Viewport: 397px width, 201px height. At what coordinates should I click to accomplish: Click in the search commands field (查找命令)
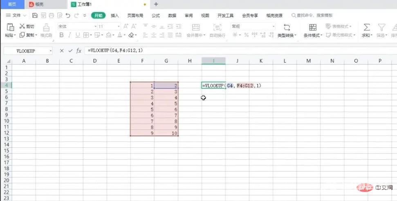coord(311,16)
